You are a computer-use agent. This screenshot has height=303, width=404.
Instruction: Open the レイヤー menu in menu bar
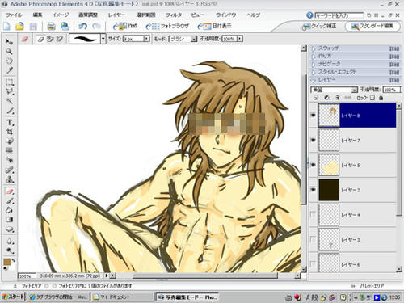(116, 15)
